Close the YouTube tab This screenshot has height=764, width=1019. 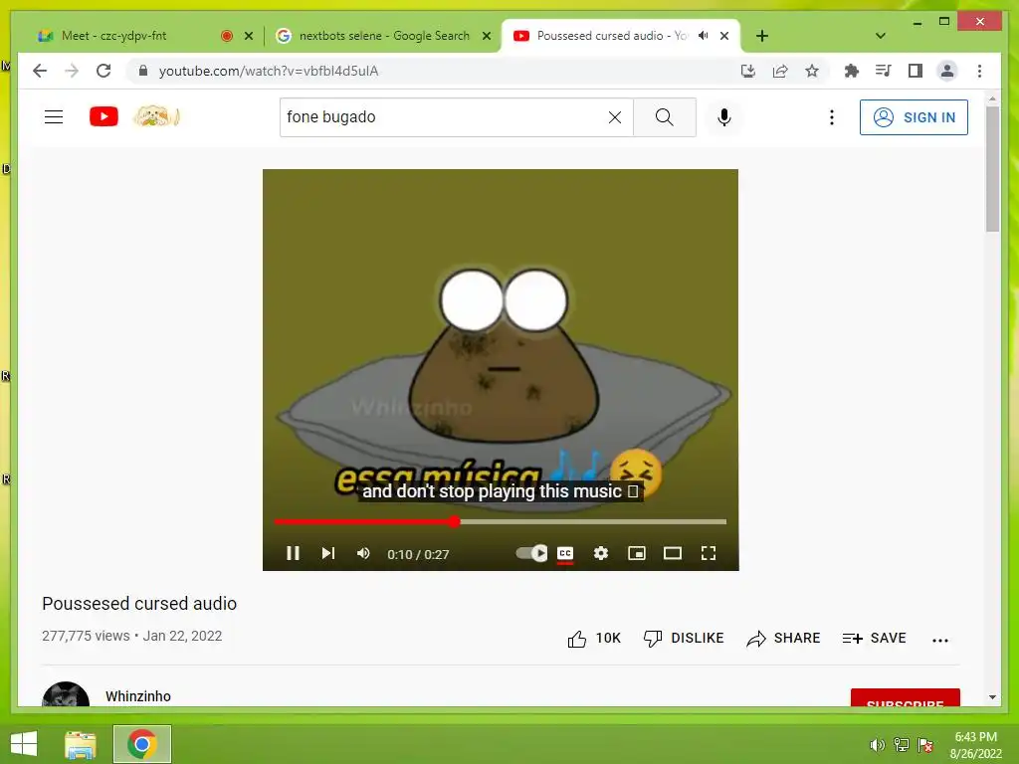[724, 36]
